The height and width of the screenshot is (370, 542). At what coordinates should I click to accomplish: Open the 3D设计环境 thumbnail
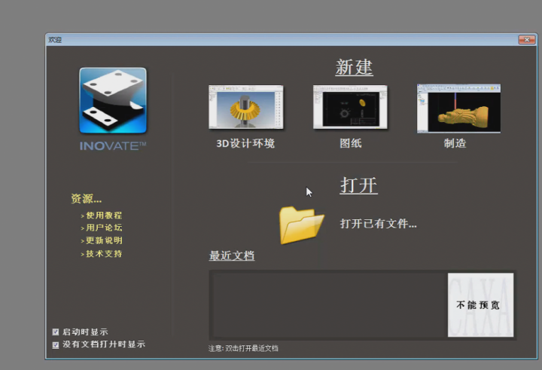click(x=245, y=107)
